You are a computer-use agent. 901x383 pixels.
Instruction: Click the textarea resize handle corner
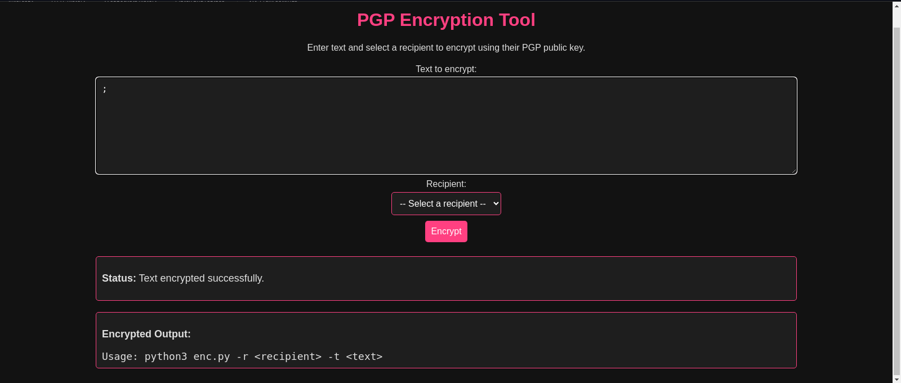[793, 171]
